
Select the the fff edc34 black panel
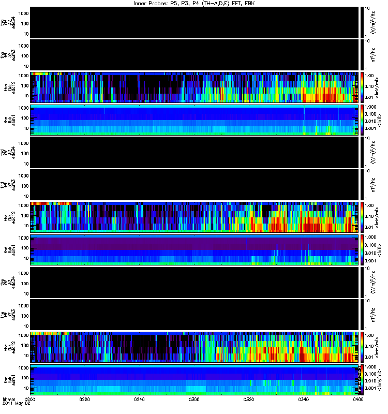pos(195,282)
